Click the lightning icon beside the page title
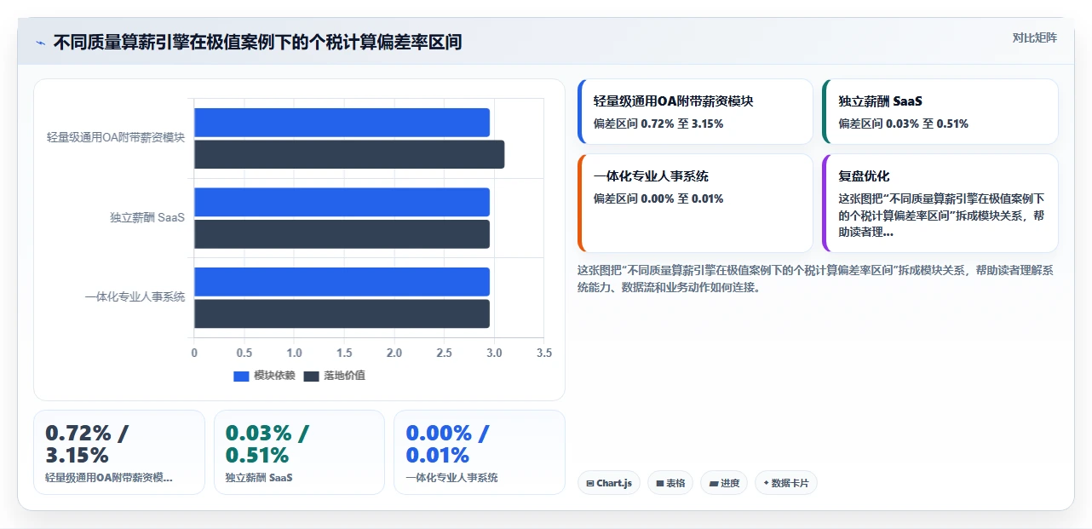 coord(40,43)
